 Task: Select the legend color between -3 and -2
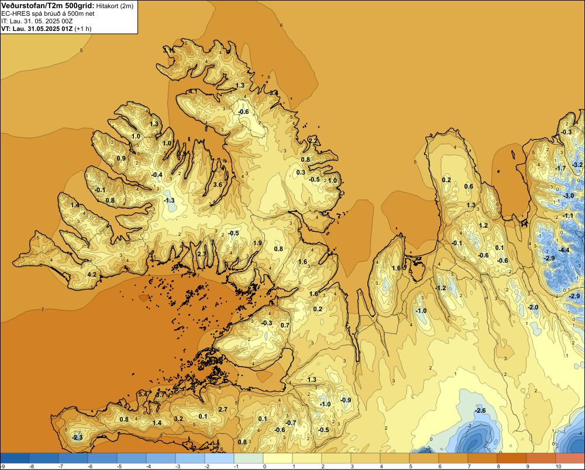point(190,458)
